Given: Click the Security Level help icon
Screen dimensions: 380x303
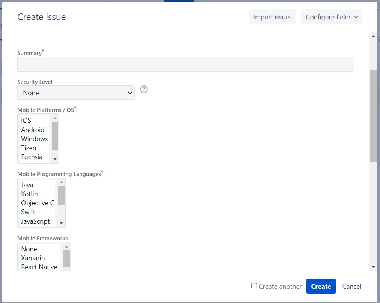Looking at the screenshot, I should point(144,90).
